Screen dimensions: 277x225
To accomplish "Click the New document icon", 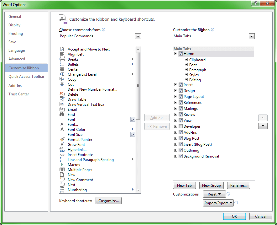I will point(62,174).
